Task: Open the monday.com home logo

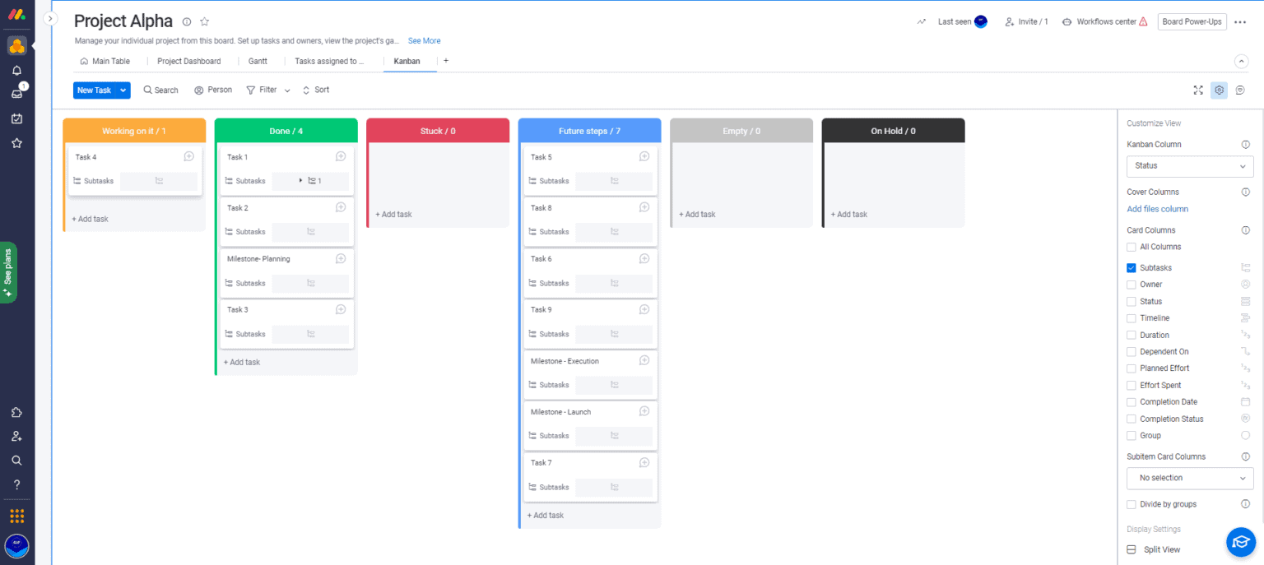Action: click(16, 14)
